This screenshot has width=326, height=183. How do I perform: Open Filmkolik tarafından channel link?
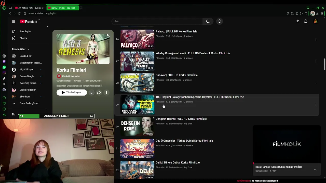pos(71,76)
